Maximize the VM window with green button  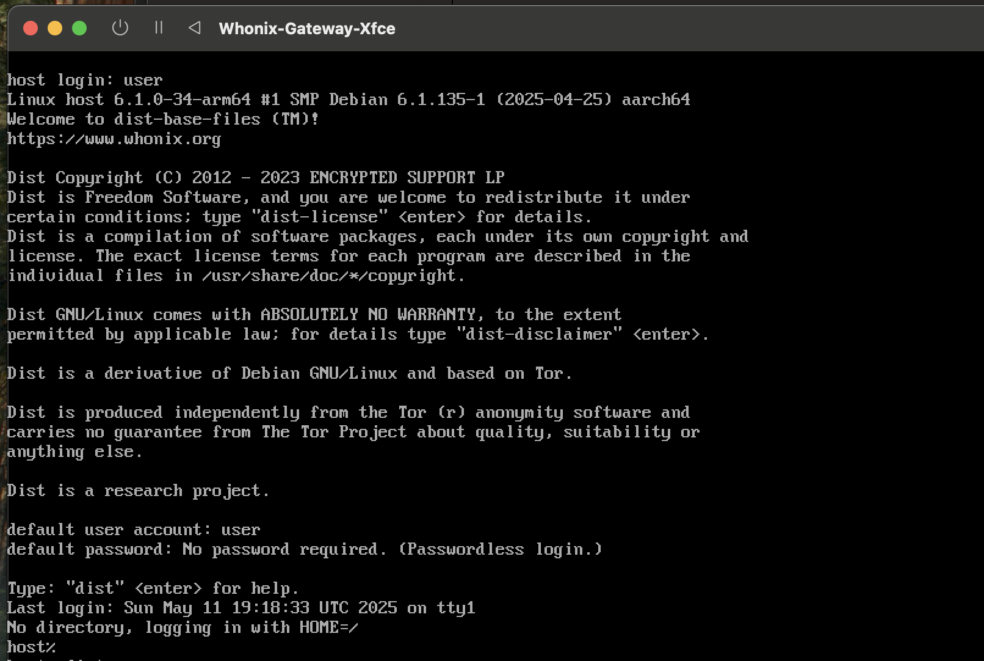79,28
